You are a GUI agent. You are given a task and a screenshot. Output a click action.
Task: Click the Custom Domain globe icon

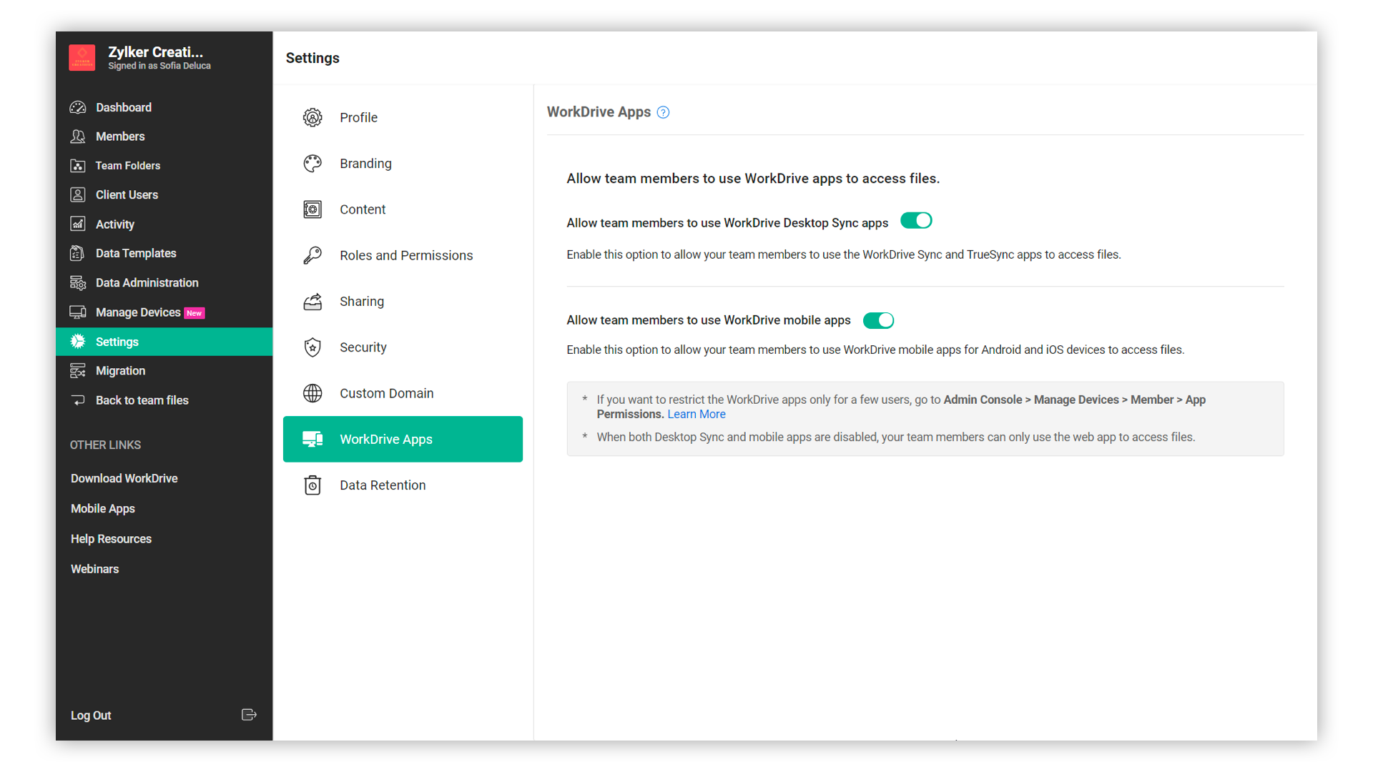pyautogui.click(x=313, y=393)
